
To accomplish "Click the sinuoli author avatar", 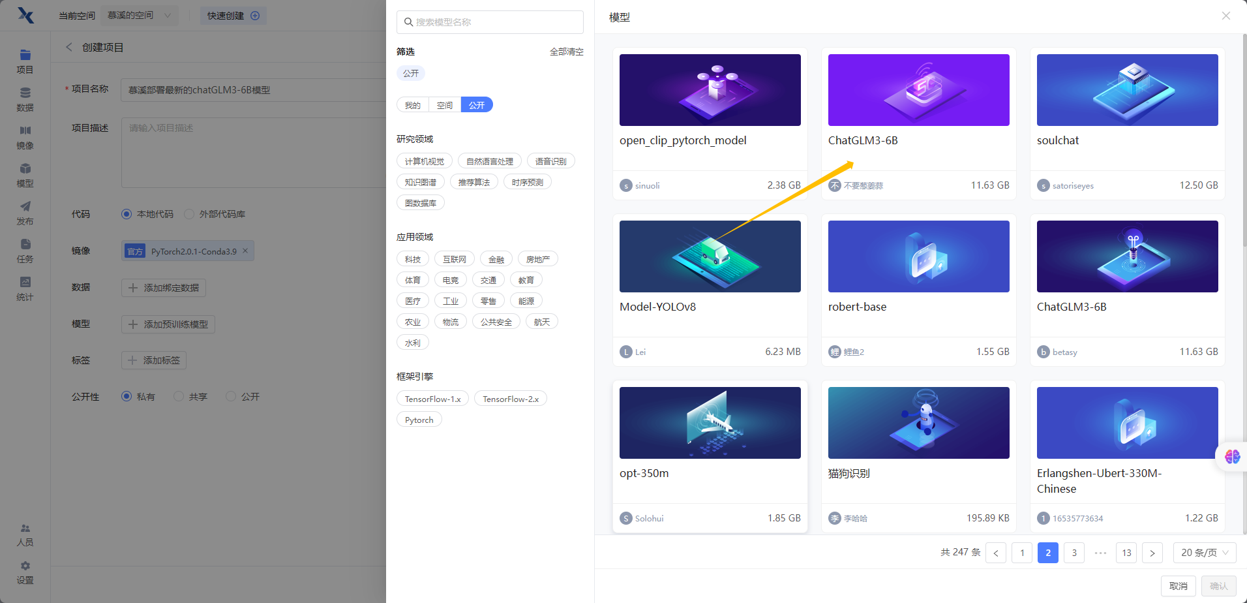I will (626, 185).
